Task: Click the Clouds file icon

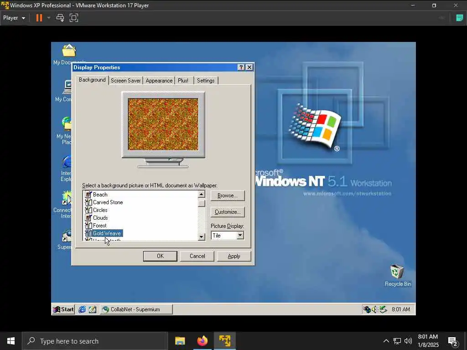Action: click(x=88, y=218)
